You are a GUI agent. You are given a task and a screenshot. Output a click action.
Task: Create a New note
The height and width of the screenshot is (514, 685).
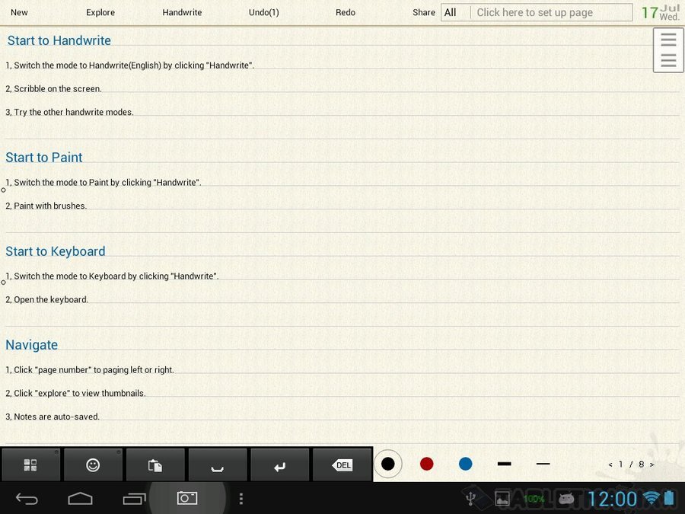point(19,13)
